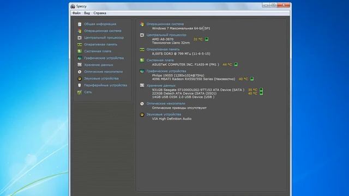Image resolution: width=349 pixels, height=196 pixels.
Task: Open the Операционная система summary heading link
Action: click(x=165, y=24)
